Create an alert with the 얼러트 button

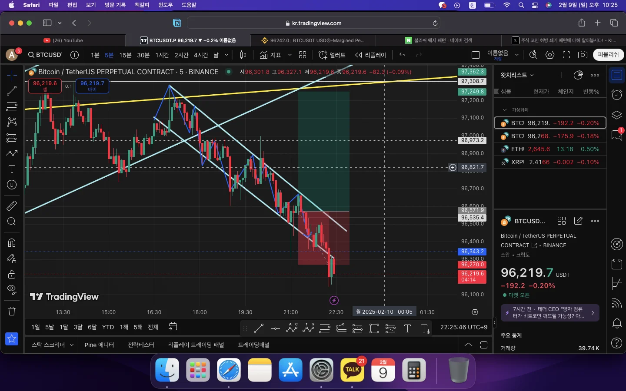click(x=332, y=55)
